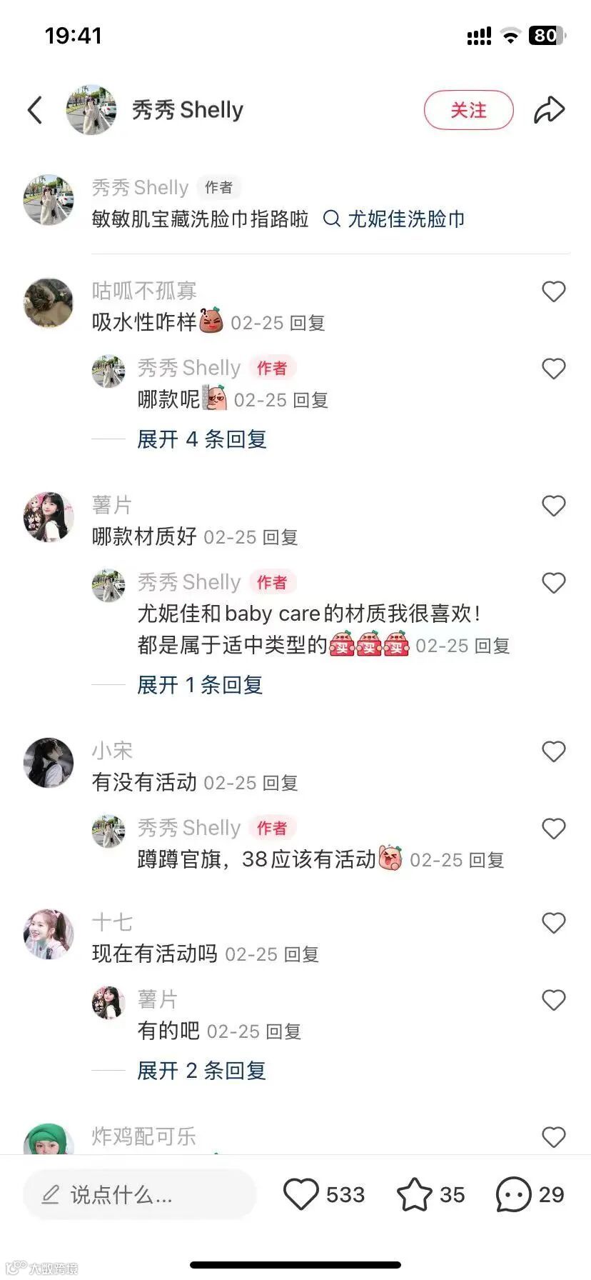The image size is (591, 1280).
Task: Tap the star favorite icon with 35
Action: pos(414,1194)
